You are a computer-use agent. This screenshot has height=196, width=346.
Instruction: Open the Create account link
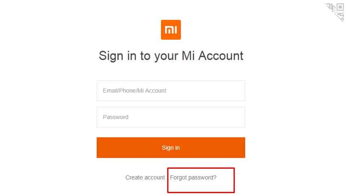[145, 177]
